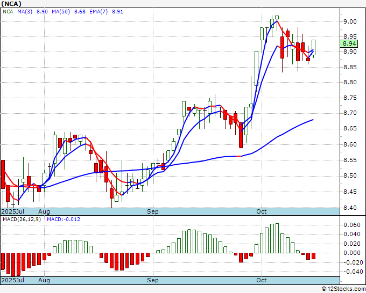Image resolution: width=366 pixels, height=293 pixels.
Task: Click Aug on MACD date axis
Action: [44, 280]
